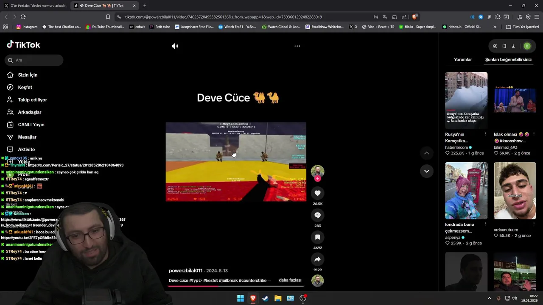Open the get-app phone icon
This screenshot has height=305, width=543.
pyautogui.click(x=504, y=46)
